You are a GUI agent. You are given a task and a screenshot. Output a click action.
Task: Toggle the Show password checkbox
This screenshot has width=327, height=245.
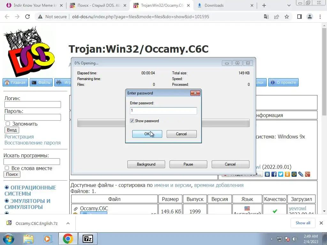tap(132, 121)
